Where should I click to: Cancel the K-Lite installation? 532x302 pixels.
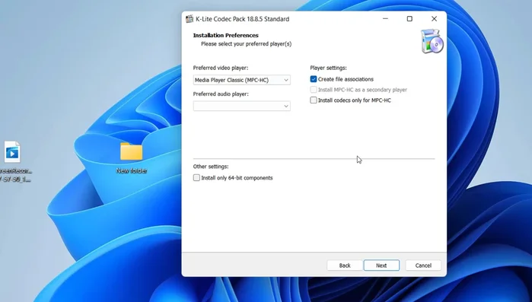point(423,265)
